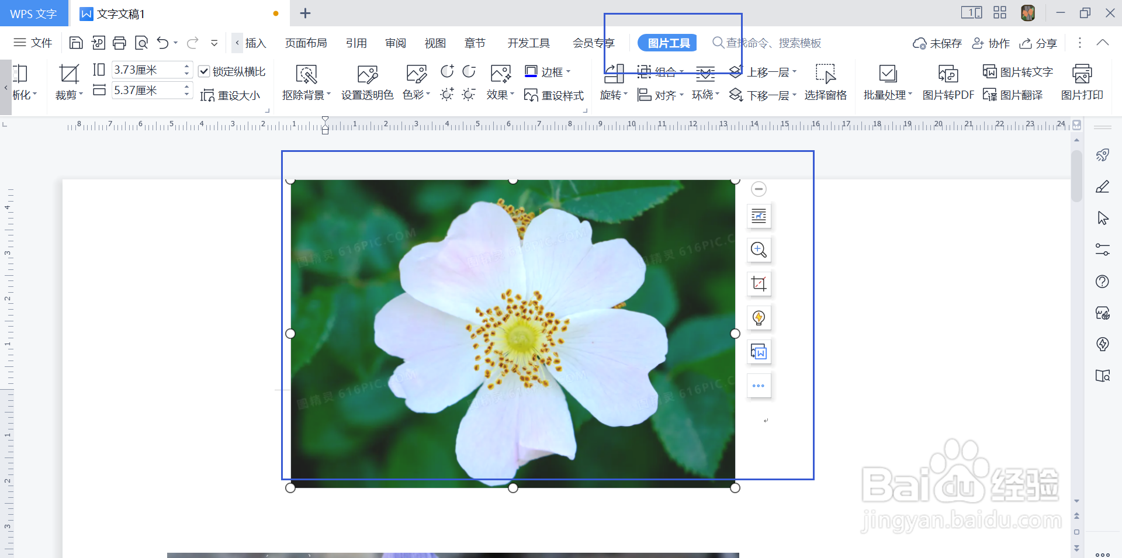
Task: Open the rocket icon in right sidebar
Action: coord(1102,155)
